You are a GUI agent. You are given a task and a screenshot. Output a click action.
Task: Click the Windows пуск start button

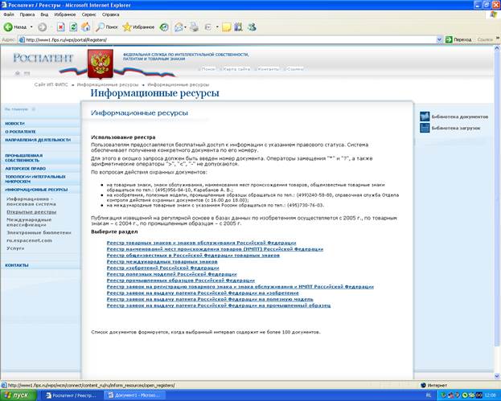click(18, 395)
